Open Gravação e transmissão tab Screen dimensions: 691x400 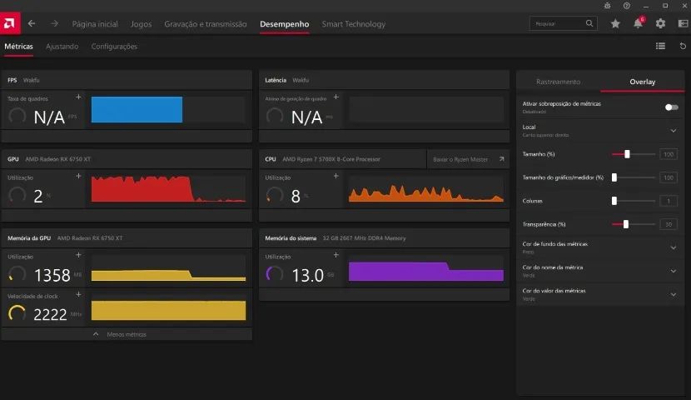click(x=206, y=24)
